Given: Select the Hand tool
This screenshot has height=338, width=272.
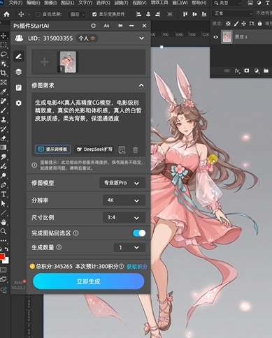Looking at the screenshot, I should [3, 222].
